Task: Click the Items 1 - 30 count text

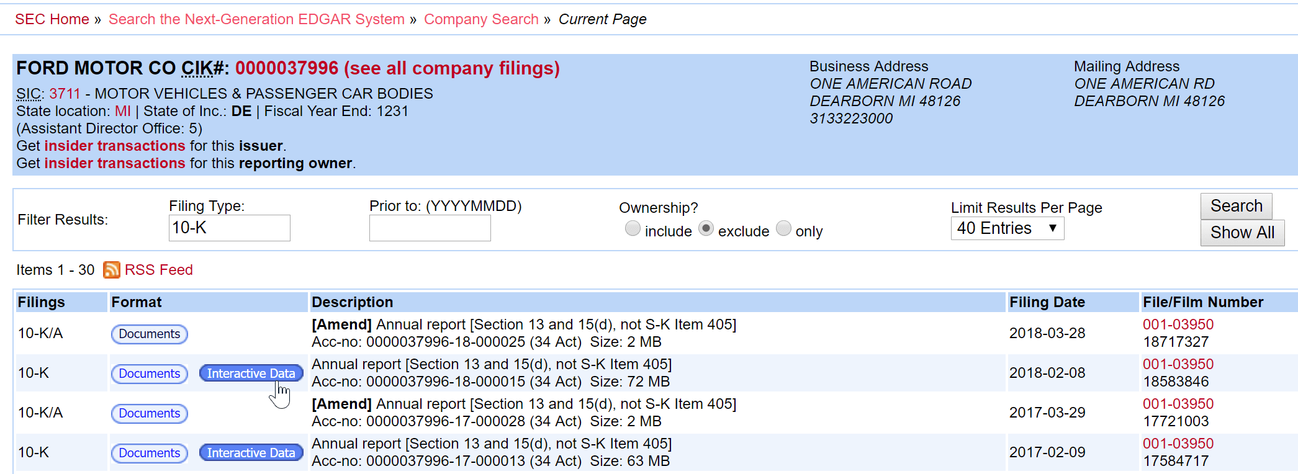Action: 55,270
